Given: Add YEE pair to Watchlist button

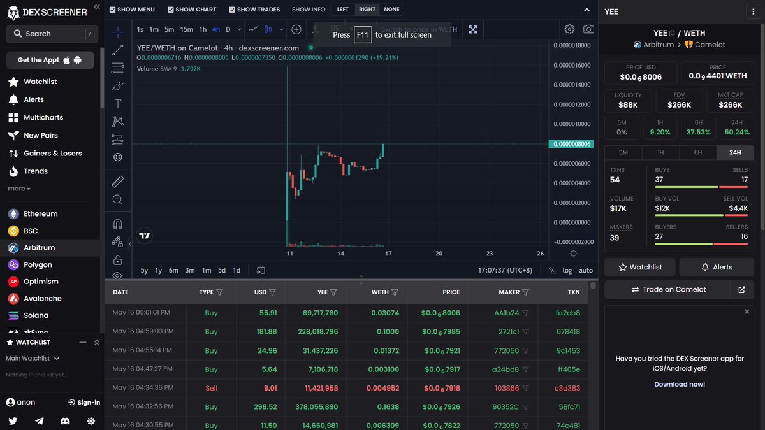Looking at the screenshot, I should [x=639, y=267].
